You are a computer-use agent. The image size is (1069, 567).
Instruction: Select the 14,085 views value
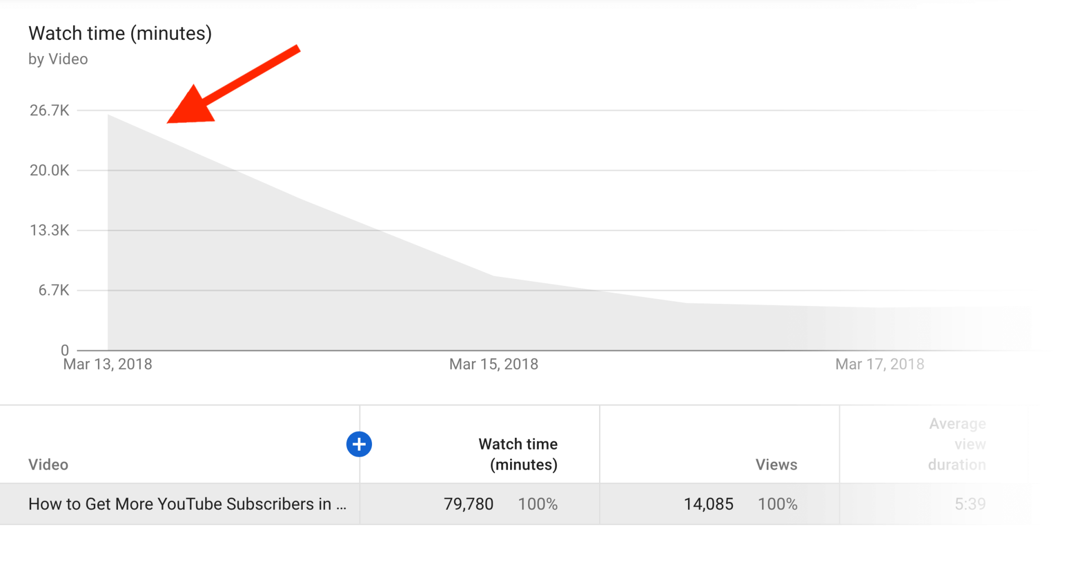[x=709, y=504]
